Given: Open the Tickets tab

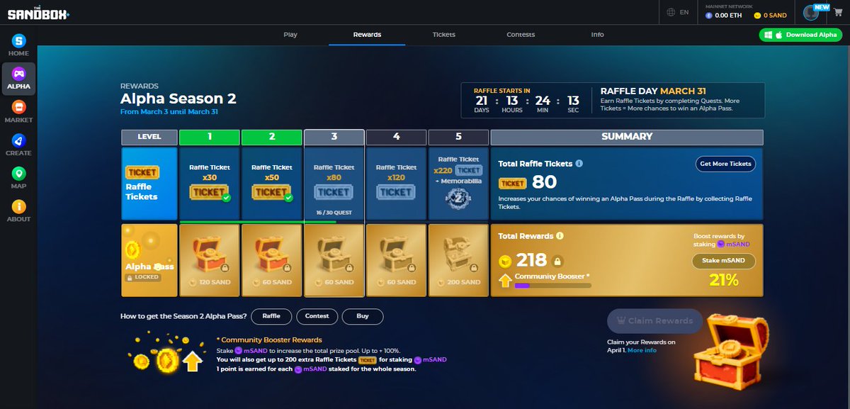Looking at the screenshot, I should tap(444, 34).
